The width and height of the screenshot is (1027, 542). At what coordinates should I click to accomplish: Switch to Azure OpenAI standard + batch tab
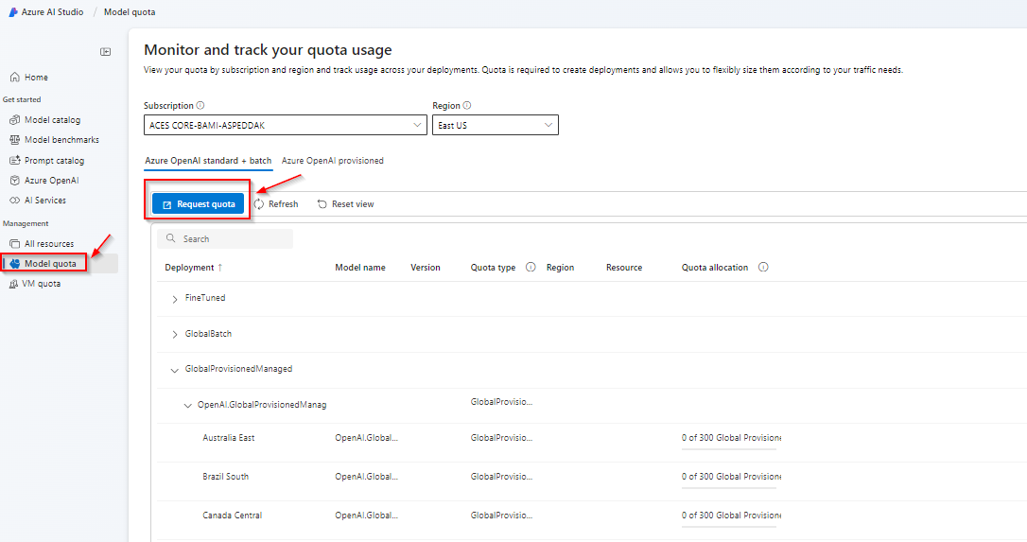[x=208, y=161]
